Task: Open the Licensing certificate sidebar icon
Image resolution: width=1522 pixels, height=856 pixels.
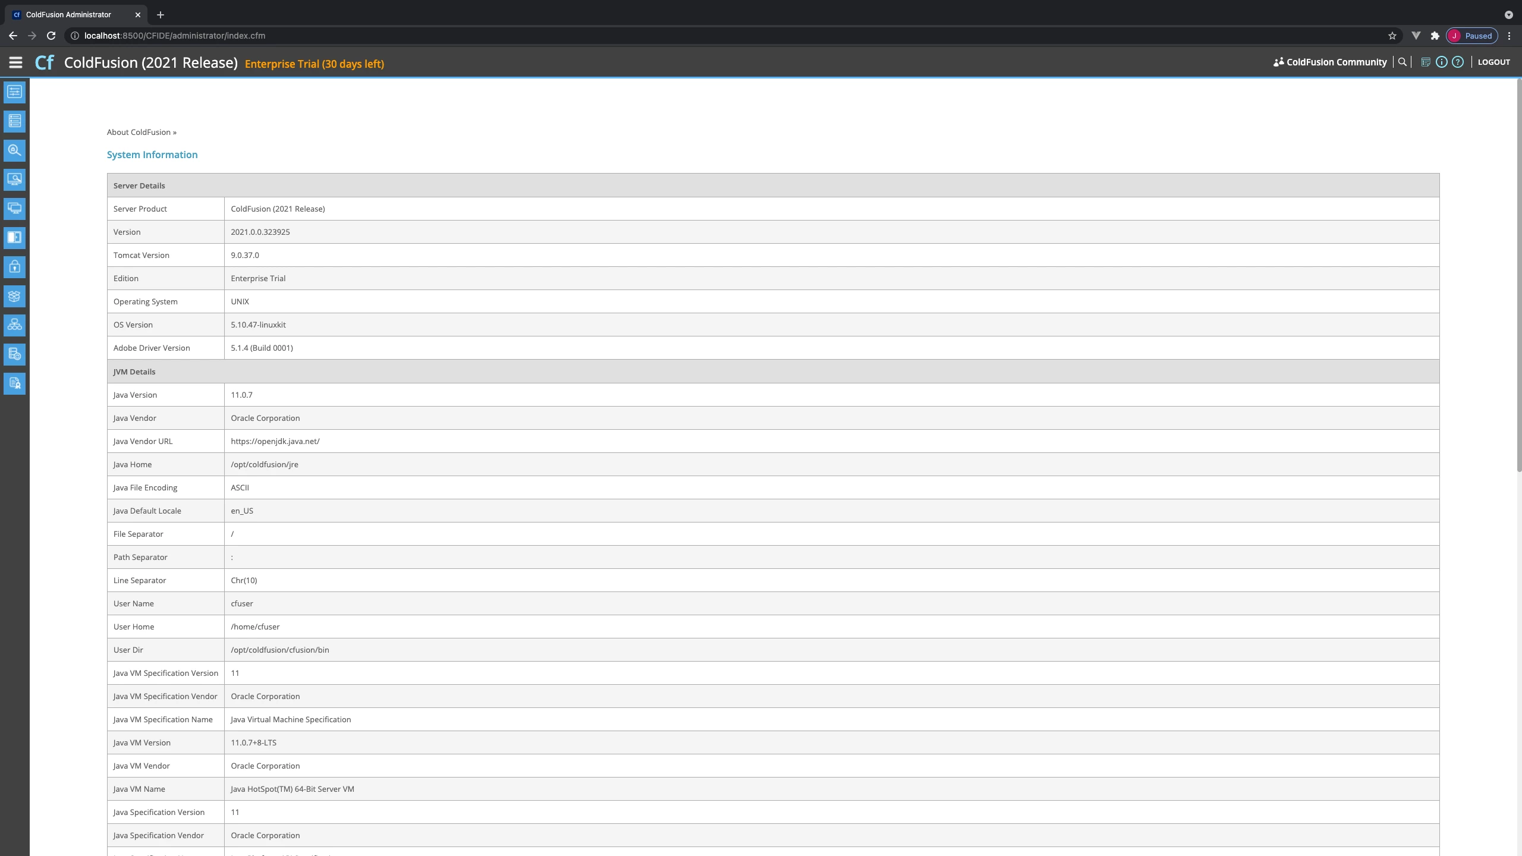Action: (x=14, y=383)
